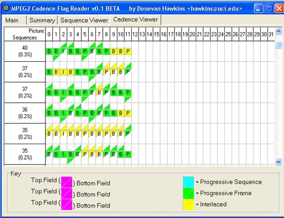Image resolution: width=284 pixels, height=218 pixels.
Task: Click the third magenta field key swatch
Action: tap(66, 204)
